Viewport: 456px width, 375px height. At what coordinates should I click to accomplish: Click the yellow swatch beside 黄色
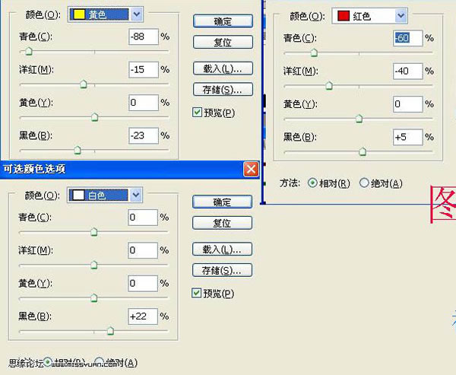coord(78,14)
